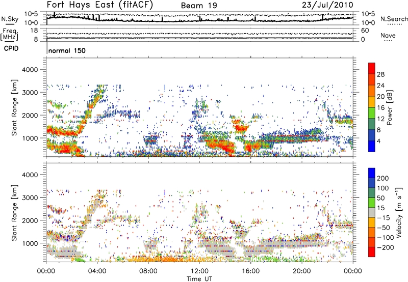Click the power colorbar value 16
Viewport: 408px width, 282px height.
point(380,108)
